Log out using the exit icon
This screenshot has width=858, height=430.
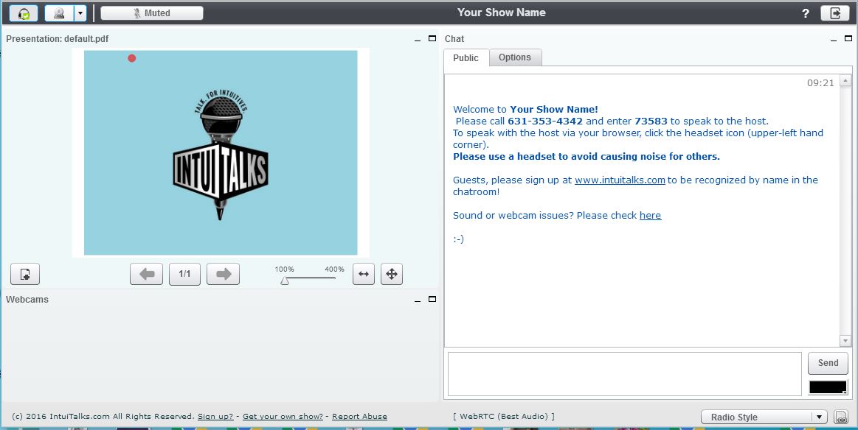click(835, 13)
